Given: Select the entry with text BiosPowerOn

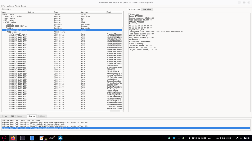Looking at the screenshot, I should point(61,85).
